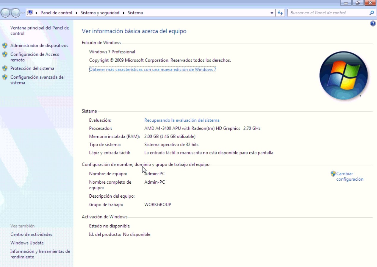
Task: Click 'Estado no disponible' activation text
Action: tap(109, 226)
